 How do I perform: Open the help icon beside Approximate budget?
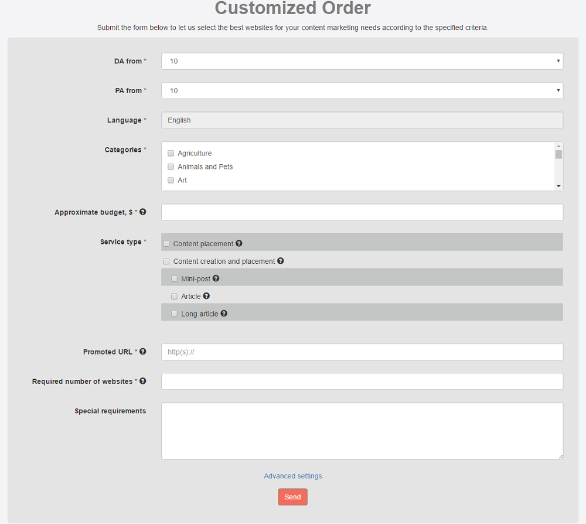point(143,212)
